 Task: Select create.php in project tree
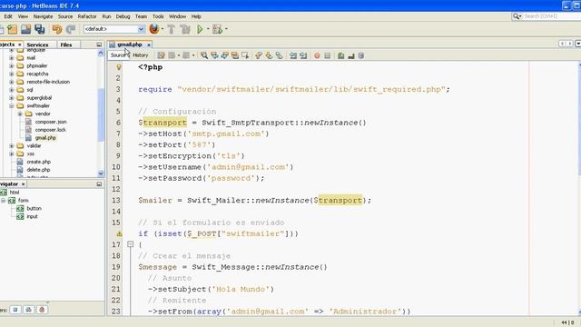pos(38,162)
